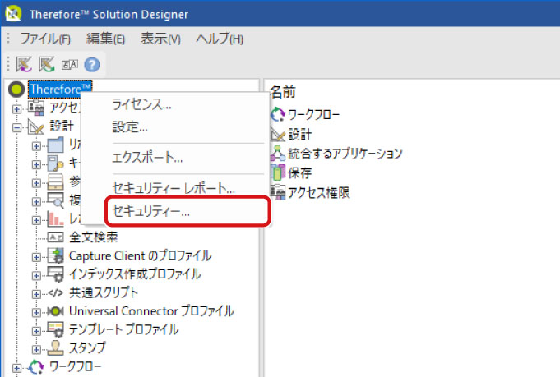The image size is (560, 377).
Task: Click the 名前 column header
Action: click(283, 91)
